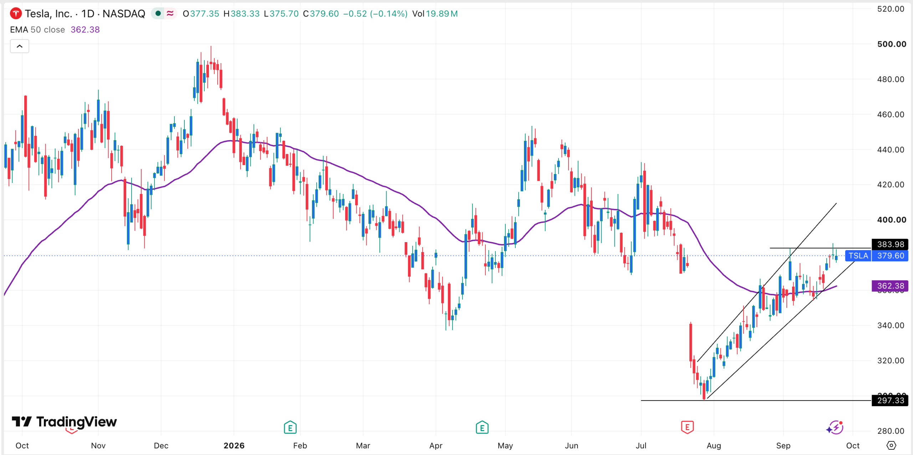Click the green market status dot
Screen dimensions: 913x455
coord(158,14)
